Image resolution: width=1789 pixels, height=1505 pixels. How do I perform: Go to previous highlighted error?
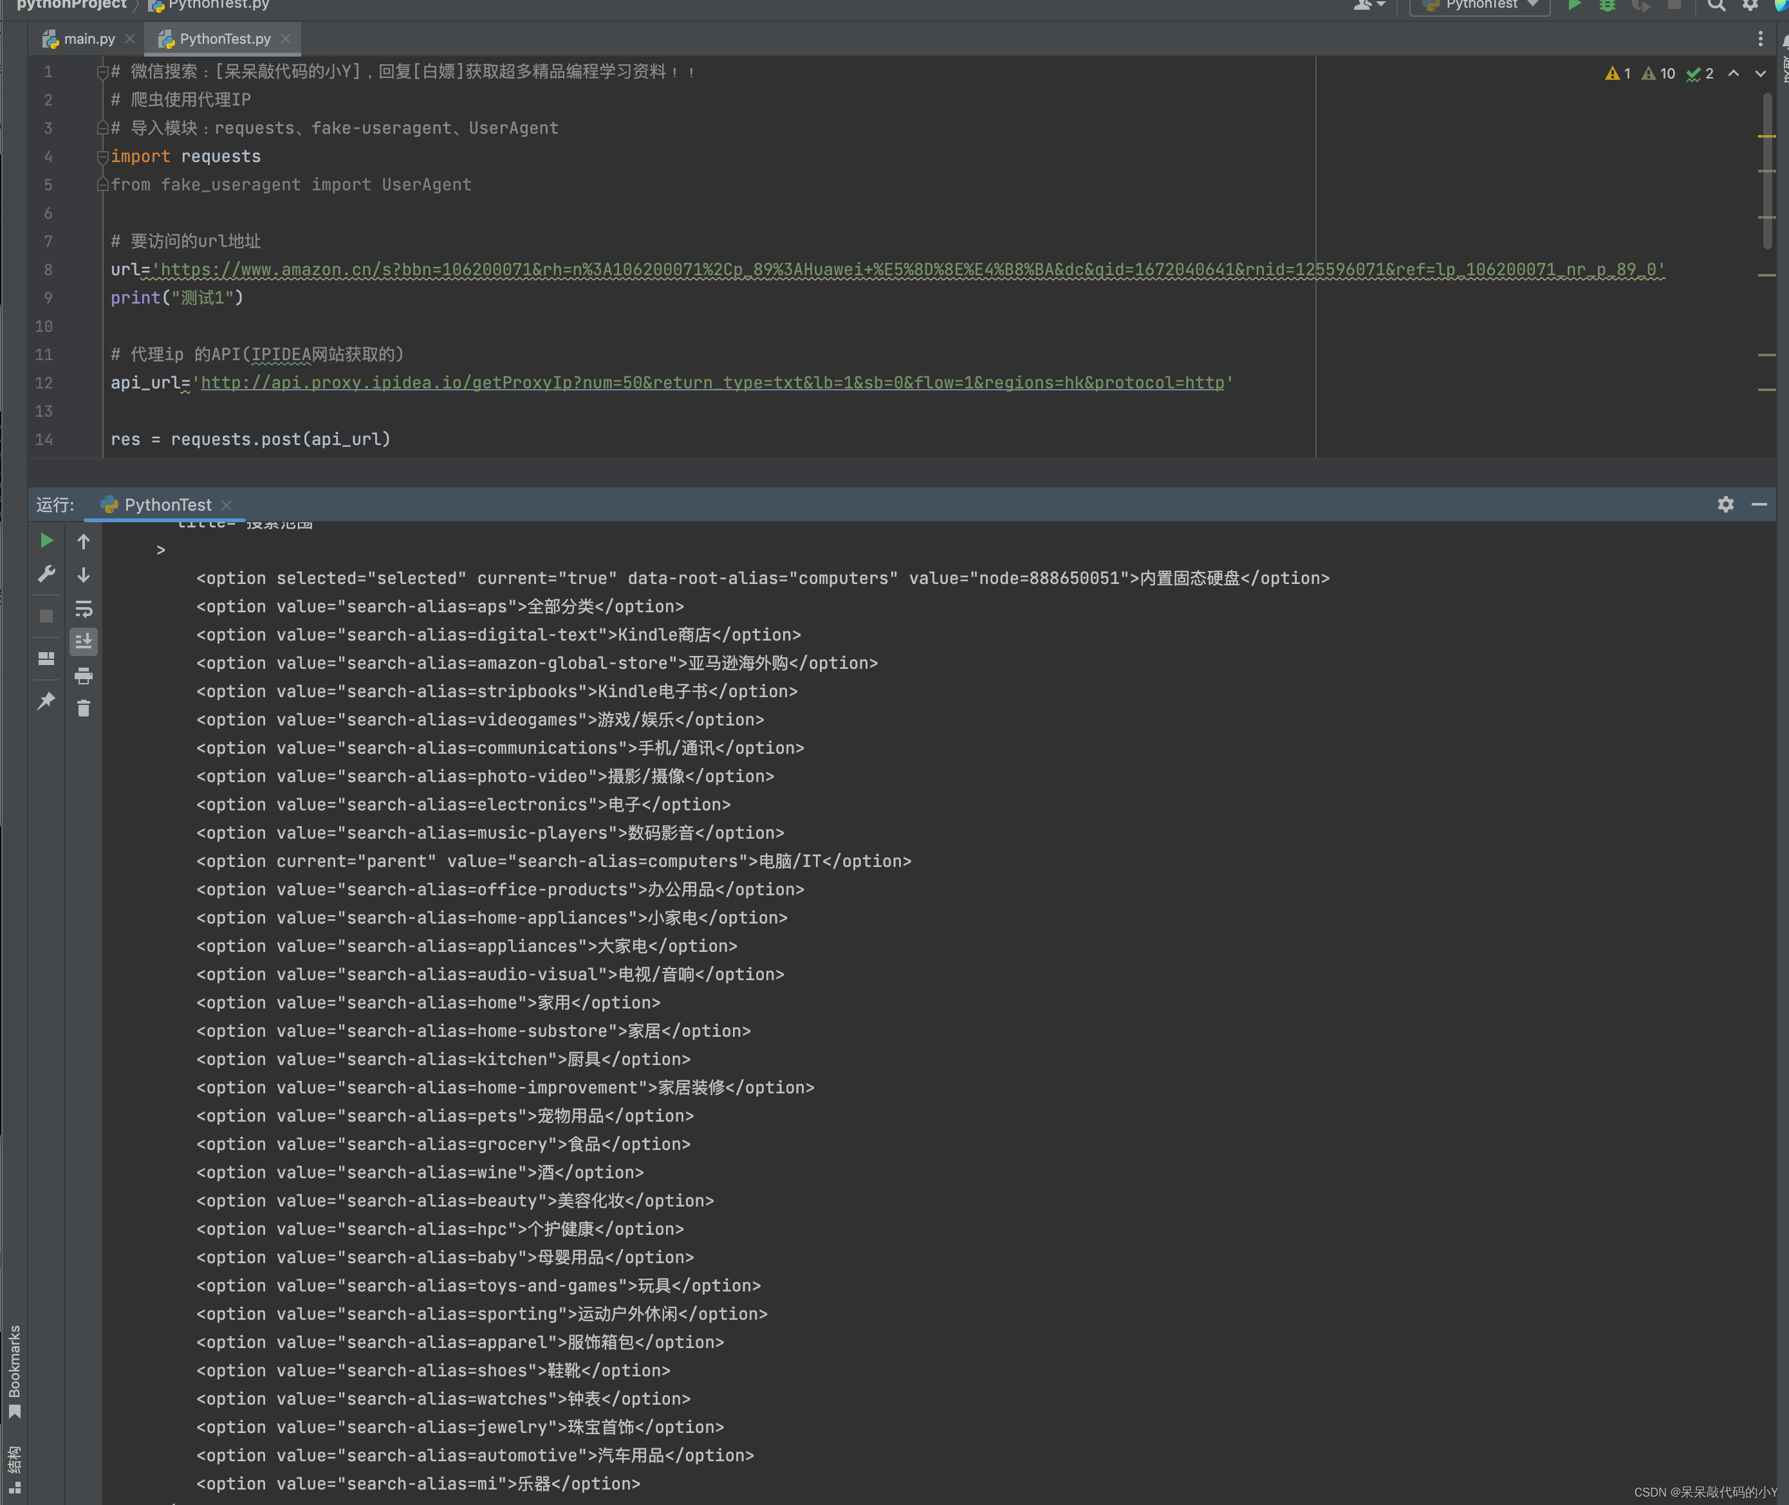pos(1734,73)
